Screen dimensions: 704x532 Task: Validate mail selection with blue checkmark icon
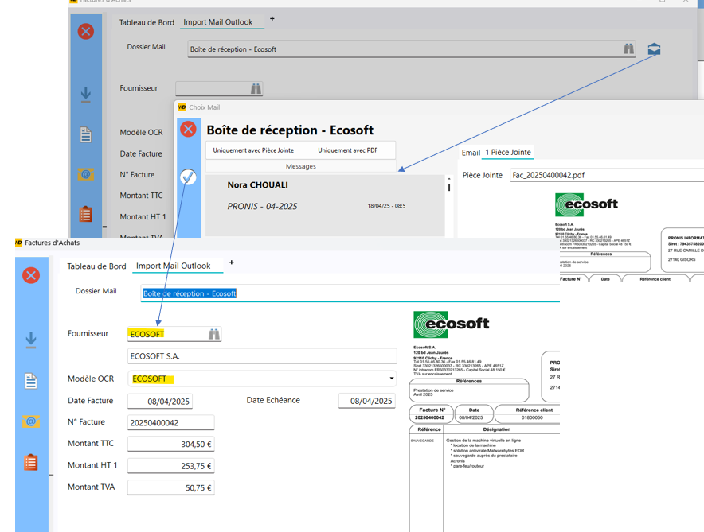pyautogui.click(x=188, y=177)
